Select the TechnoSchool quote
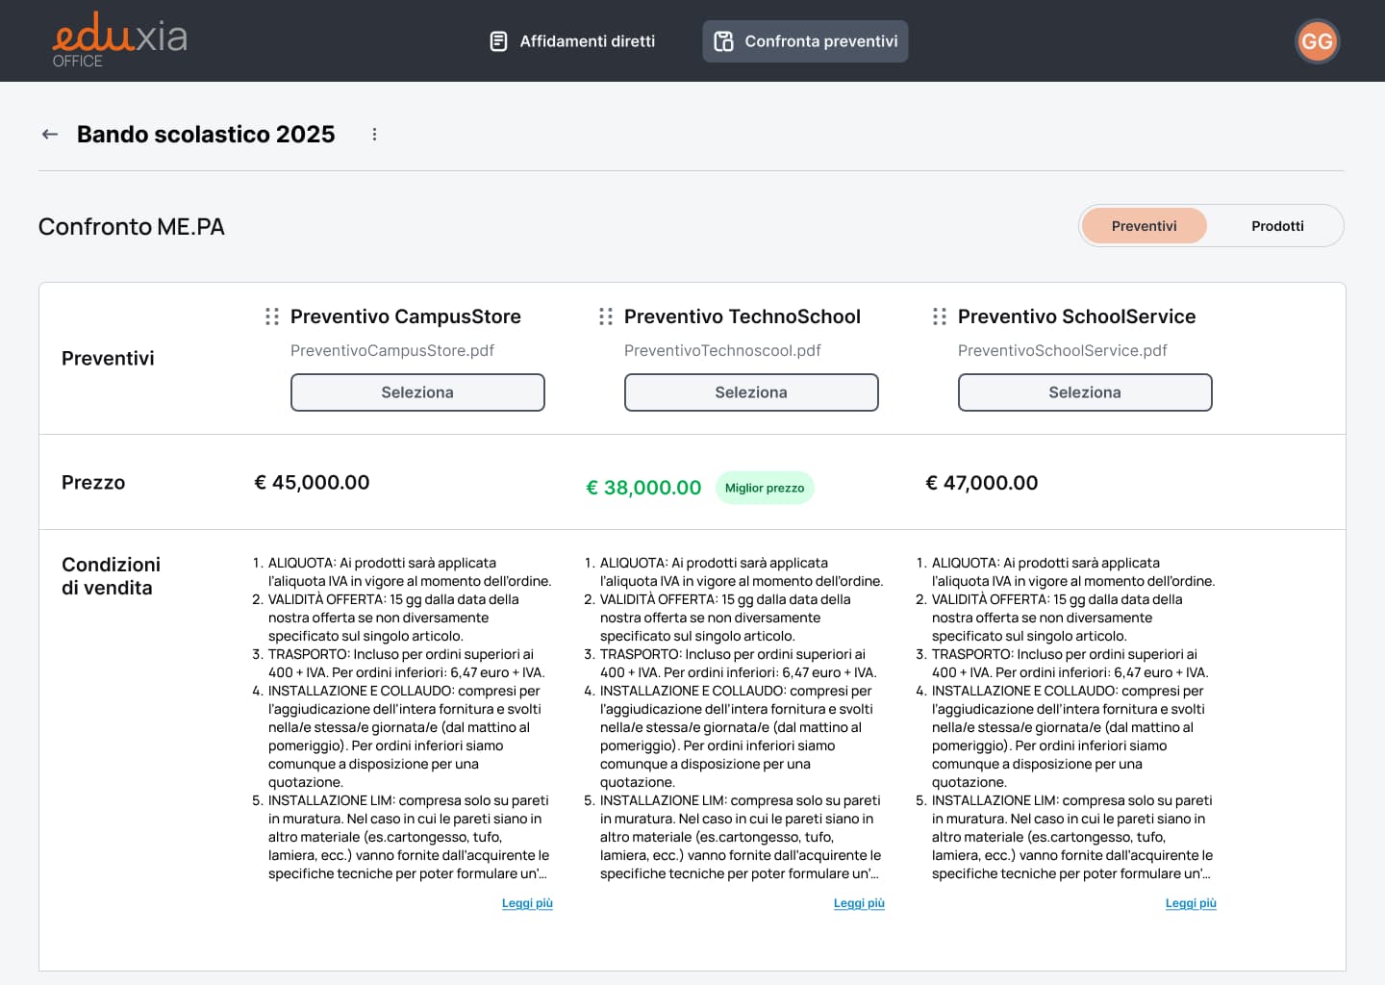Screen dimensions: 1385x985 (x=751, y=392)
